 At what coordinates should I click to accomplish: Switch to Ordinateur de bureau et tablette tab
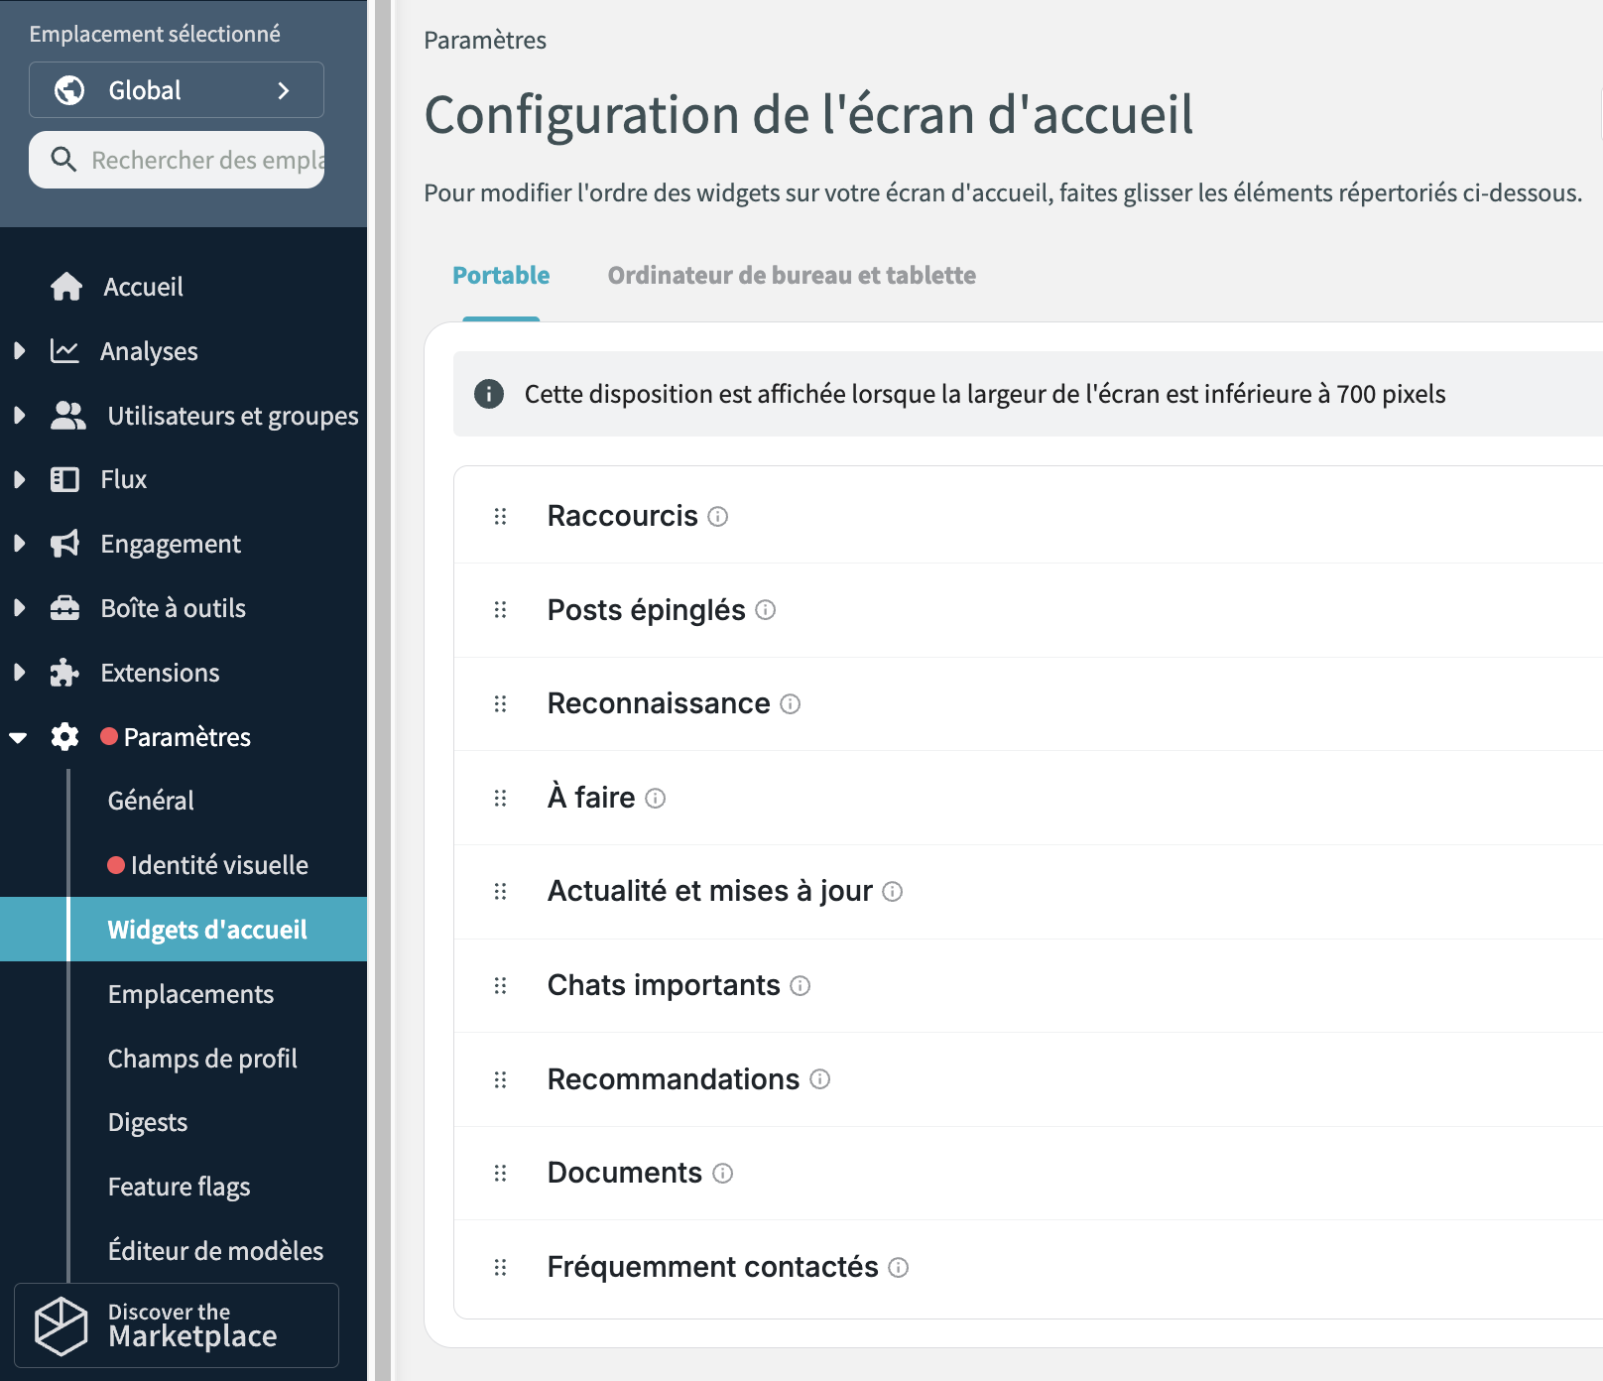(792, 276)
